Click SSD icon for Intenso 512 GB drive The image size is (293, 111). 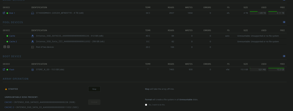pyautogui.click(x=33, y=36)
